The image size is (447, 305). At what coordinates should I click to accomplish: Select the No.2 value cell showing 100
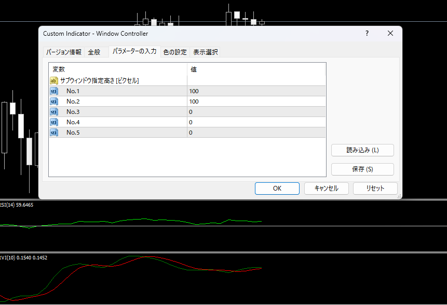click(x=256, y=101)
